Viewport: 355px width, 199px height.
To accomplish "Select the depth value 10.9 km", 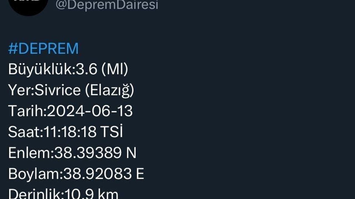I will (x=92, y=194).
